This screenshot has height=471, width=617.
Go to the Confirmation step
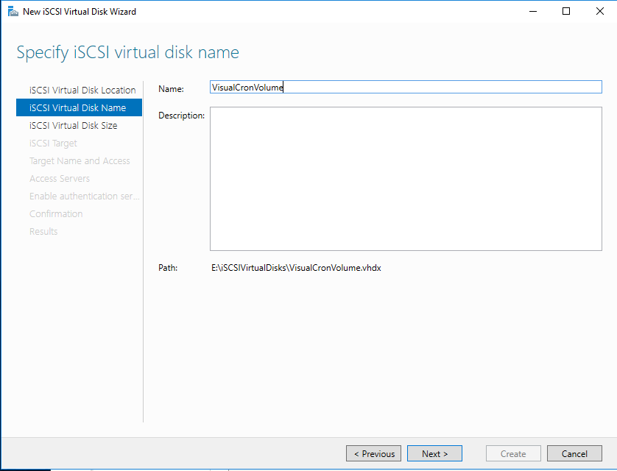pos(56,213)
